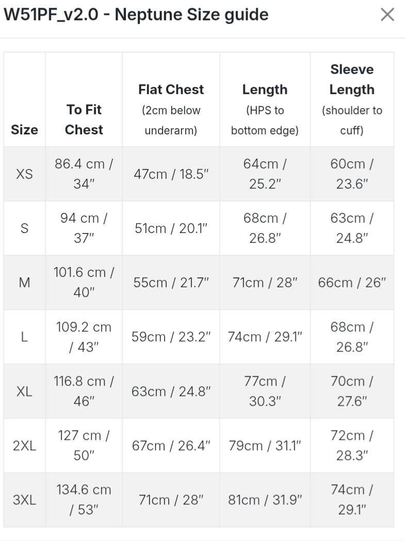Select the 55cm / 21.7" flat chest cell
The image size is (405, 541).
171,283
